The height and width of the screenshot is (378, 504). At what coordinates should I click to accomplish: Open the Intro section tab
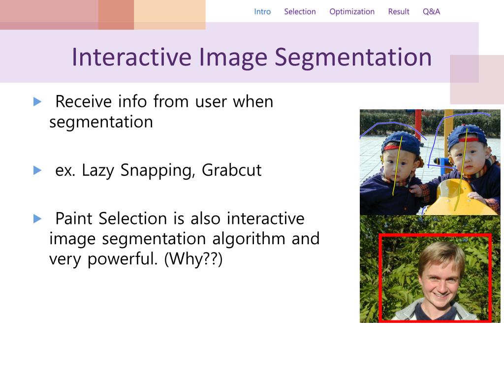[262, 12]
